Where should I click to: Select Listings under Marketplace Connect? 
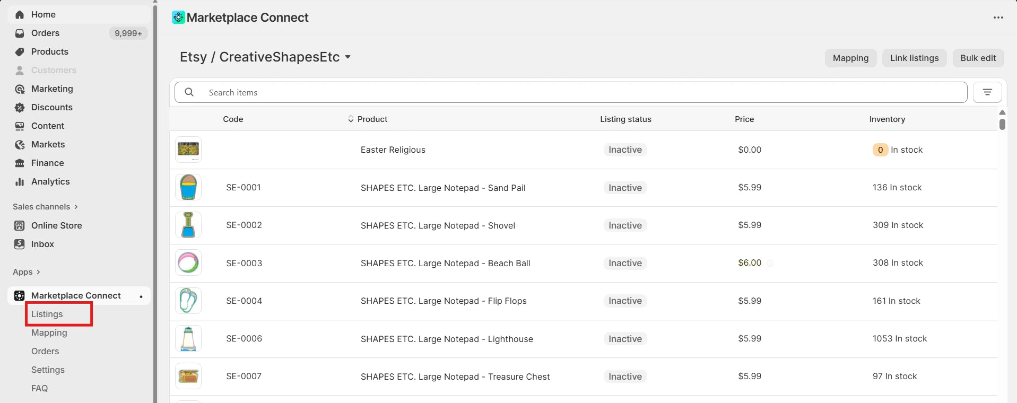47,314
